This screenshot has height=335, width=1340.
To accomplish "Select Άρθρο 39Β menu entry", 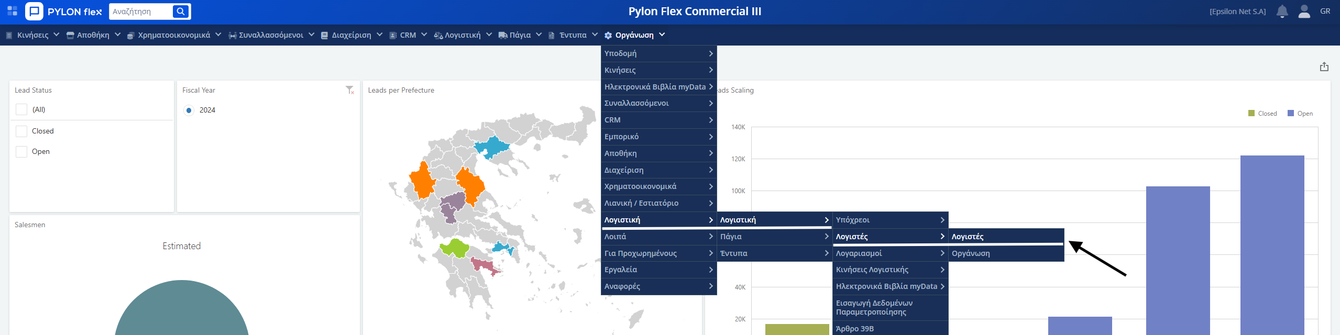I will point(891,329).
